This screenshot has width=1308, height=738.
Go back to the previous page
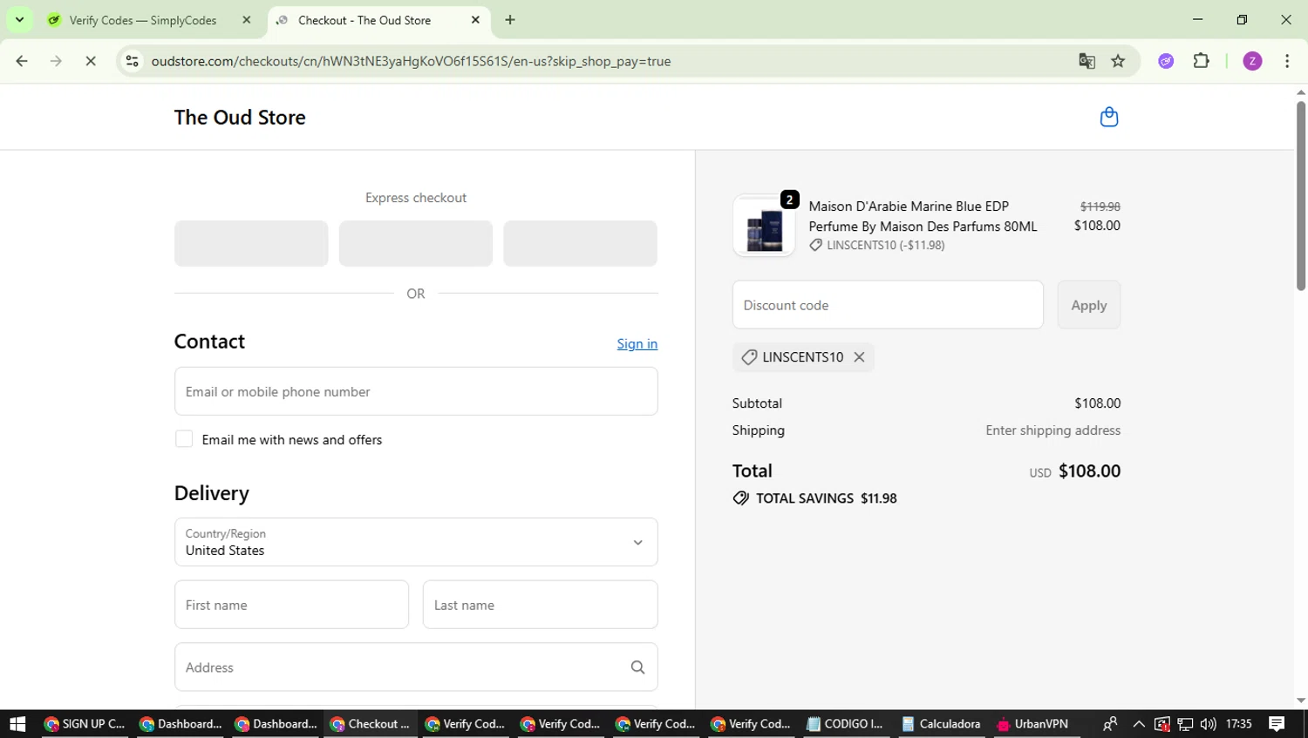22,61
